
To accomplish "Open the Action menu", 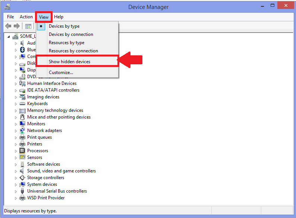I will click(26, 17).
